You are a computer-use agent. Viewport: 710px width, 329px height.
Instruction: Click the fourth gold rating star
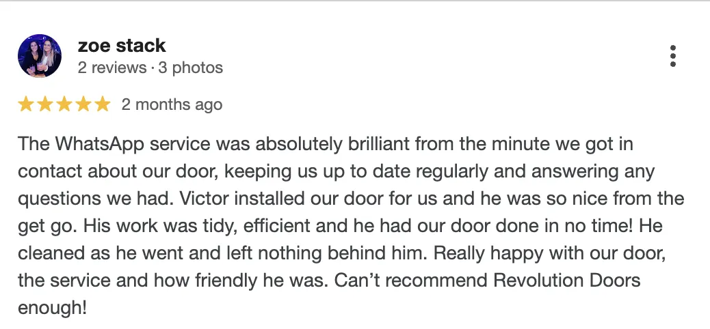(83, 104)
